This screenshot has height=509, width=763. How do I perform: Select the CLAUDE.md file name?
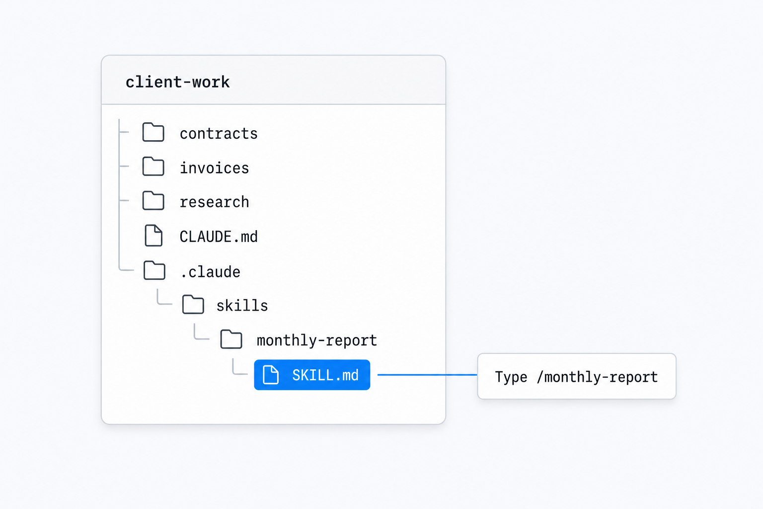(219, 237)
